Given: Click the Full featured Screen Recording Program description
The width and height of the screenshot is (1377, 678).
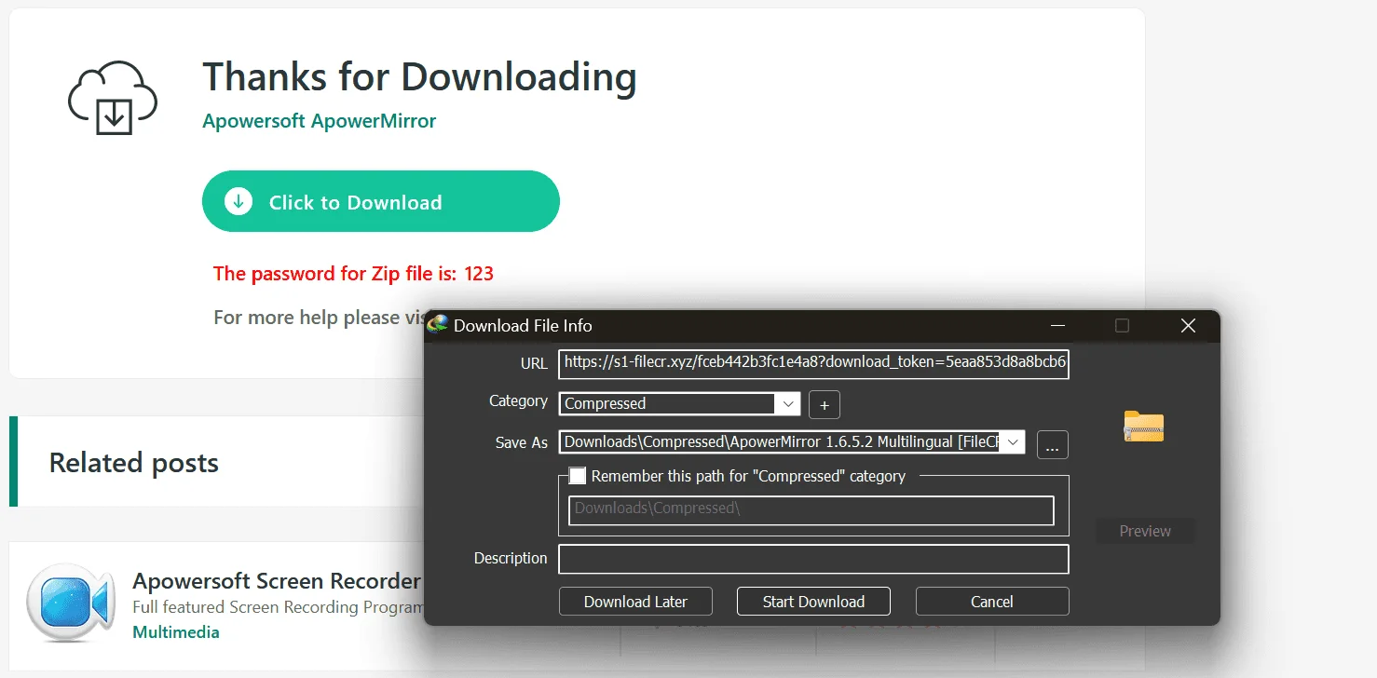Looking at the screenshot, I should pyautogui.click(x=279, y=607).
